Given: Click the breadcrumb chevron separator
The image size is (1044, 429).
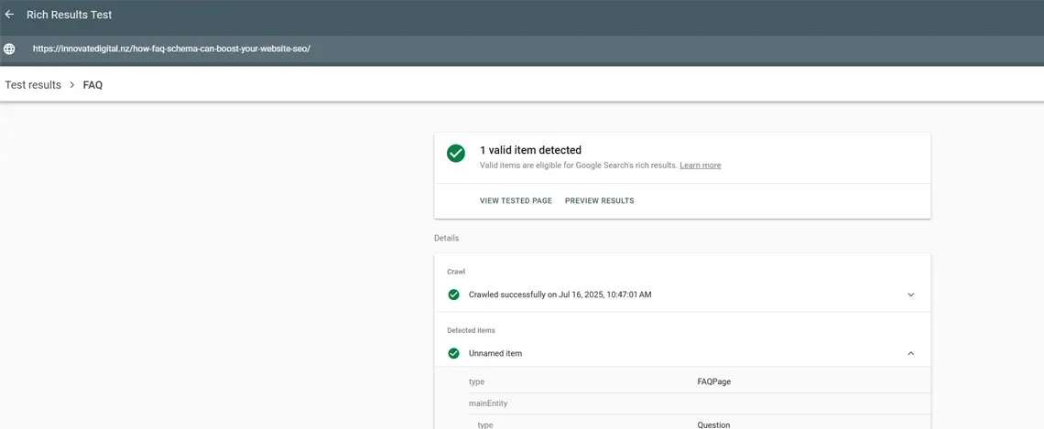Looking at the screenshot, I should click(x=71, y=85).
